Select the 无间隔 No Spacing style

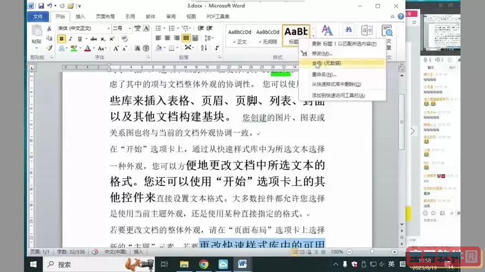point(267,36)
